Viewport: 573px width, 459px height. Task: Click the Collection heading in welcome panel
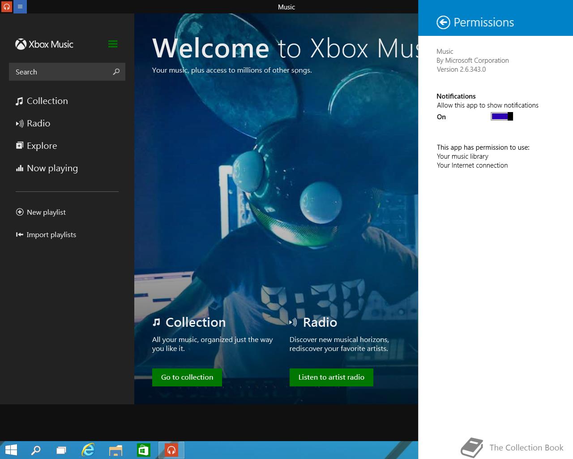(x=189, y=322)
